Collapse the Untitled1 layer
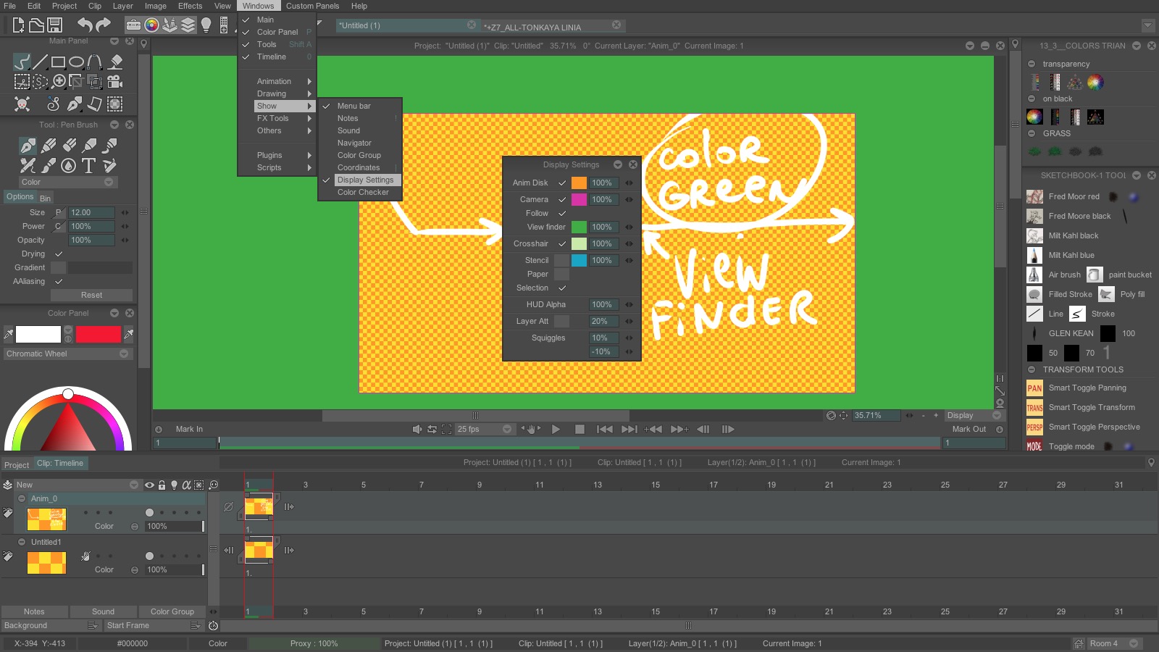 (x=22, y=542)
